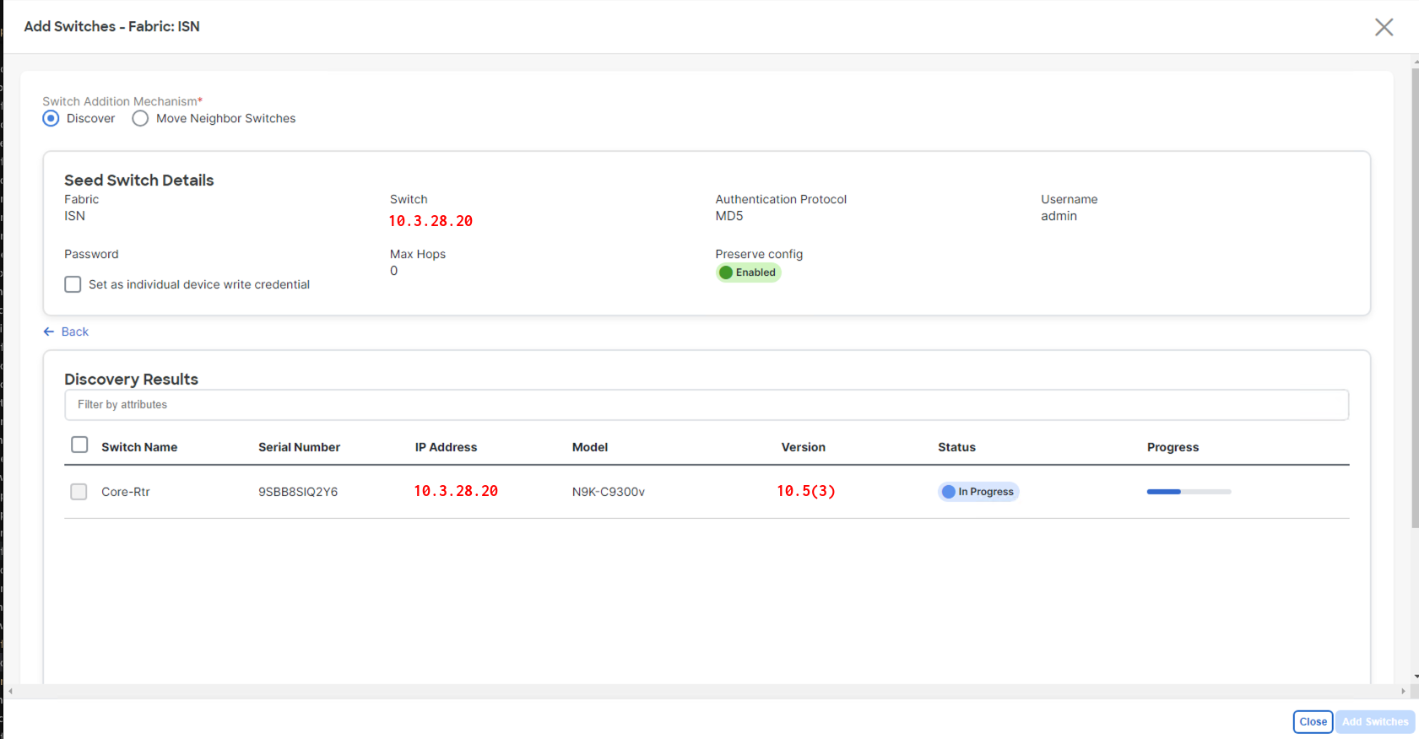Close the Add Switches dialog with X

point(1384,27)
